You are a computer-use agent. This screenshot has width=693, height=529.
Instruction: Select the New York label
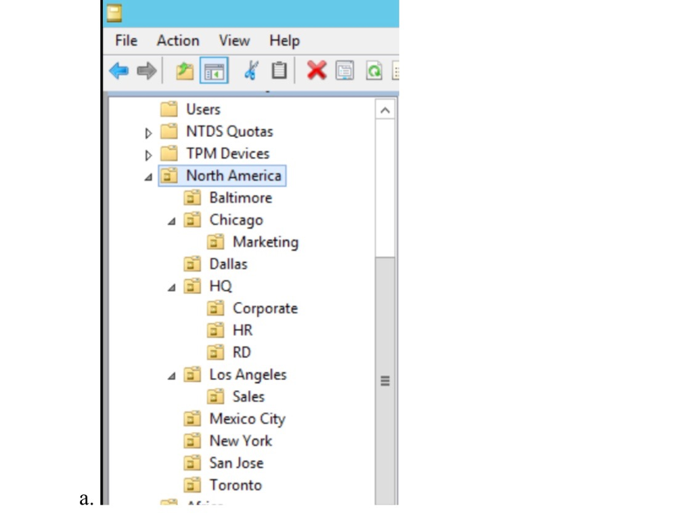coord(241,441)
